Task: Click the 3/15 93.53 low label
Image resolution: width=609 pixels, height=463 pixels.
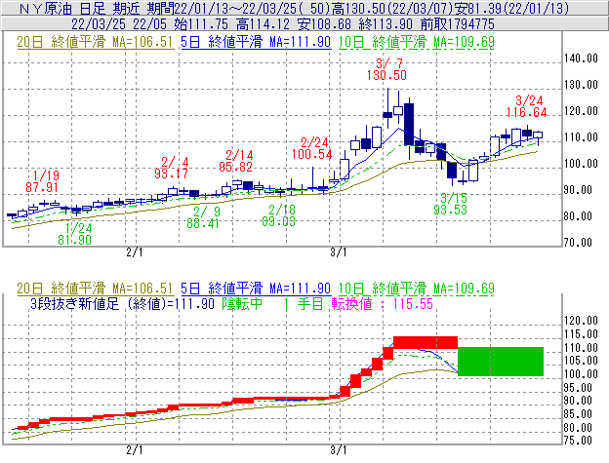Action: [451, 204]
